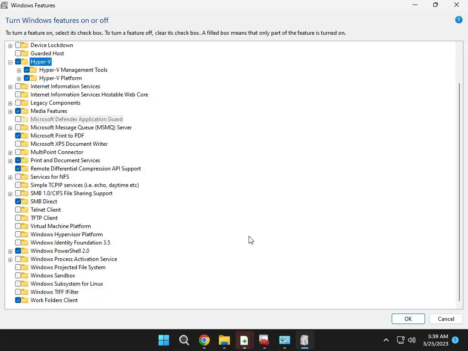Screen dimensions: 468x351
Task: Maximize the Windows Features window
Action: 436,5
